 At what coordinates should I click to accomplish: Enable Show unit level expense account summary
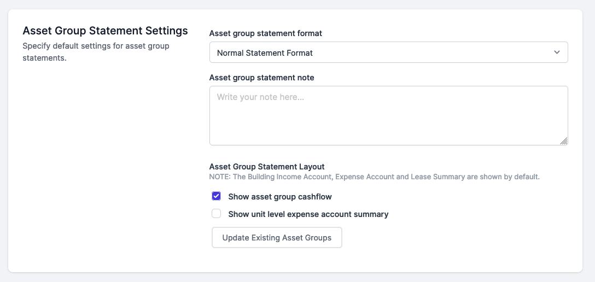[x=217, y=214]
